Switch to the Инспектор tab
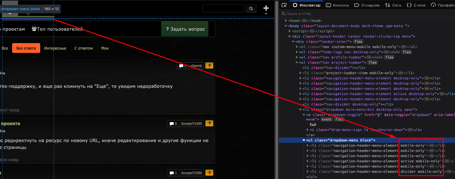The width and height of the screenshot is (455, 179). 307,5
